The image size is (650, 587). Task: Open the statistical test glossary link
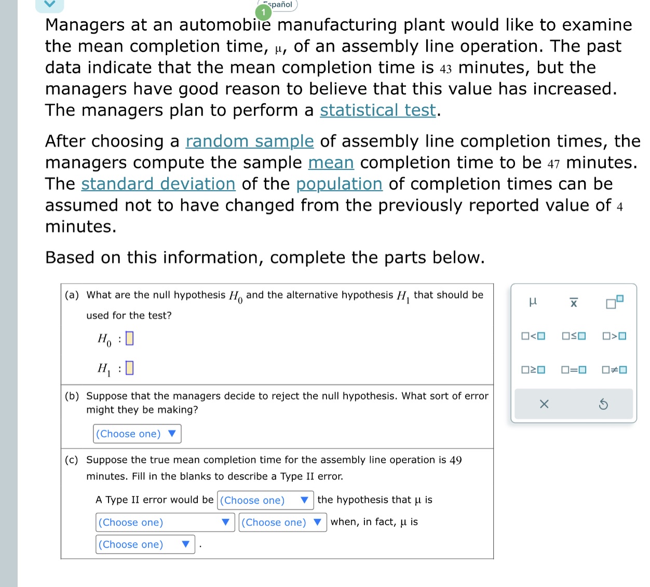pos(377,110)
